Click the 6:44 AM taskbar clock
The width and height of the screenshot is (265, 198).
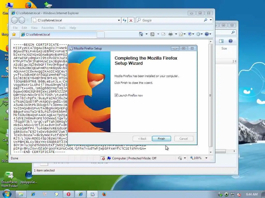[x=252, y=194]
